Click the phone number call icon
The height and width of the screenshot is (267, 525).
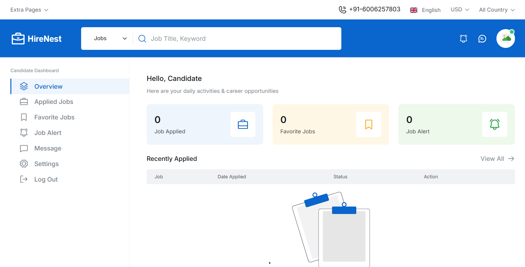[x=342, y=10]
